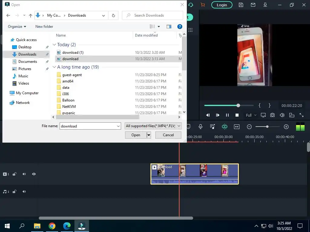This screenshot has width=310, height=232.
Task: Open recent locations dropdown arrow
Action: [24, 15]
